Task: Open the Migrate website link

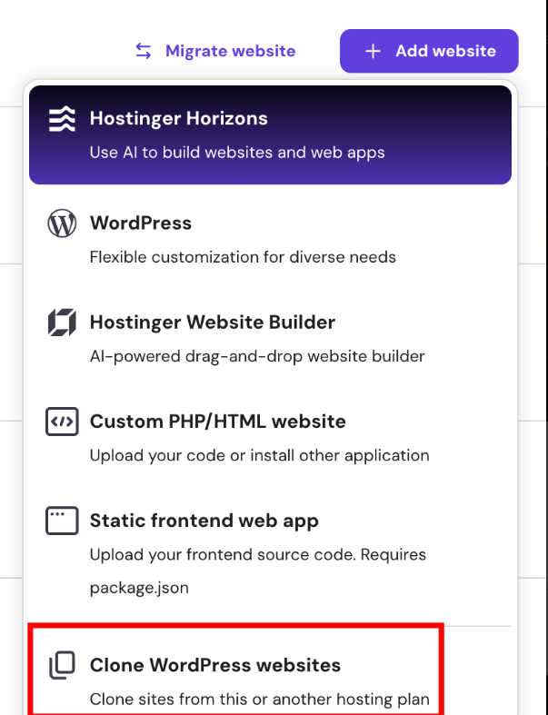Action: pos(215,51)
